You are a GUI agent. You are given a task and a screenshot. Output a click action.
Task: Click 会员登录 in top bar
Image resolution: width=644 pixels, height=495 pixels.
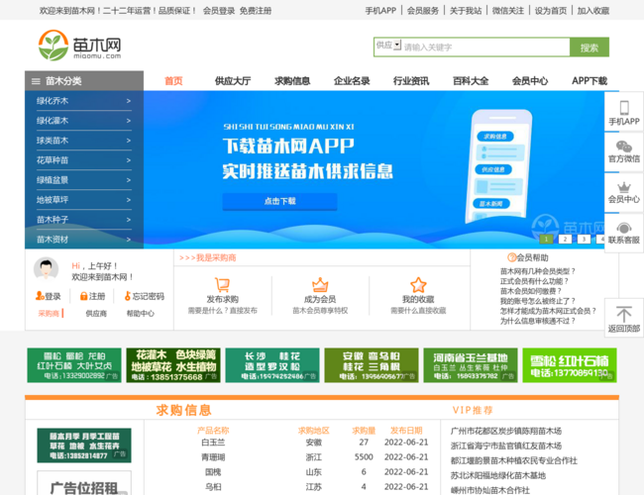[219, 11]
